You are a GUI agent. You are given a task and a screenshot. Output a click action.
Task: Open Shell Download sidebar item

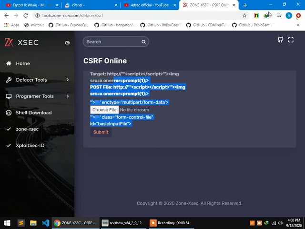coord(34,113)
